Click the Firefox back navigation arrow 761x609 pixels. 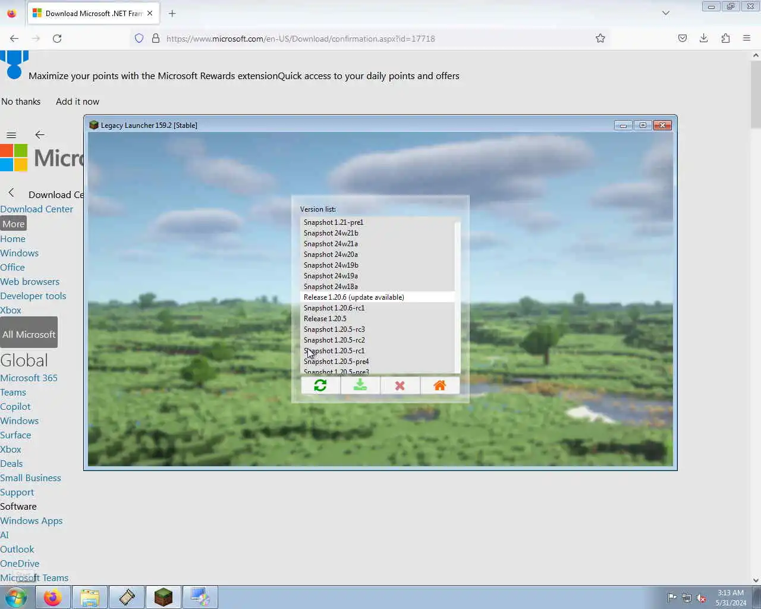(14, 38)
